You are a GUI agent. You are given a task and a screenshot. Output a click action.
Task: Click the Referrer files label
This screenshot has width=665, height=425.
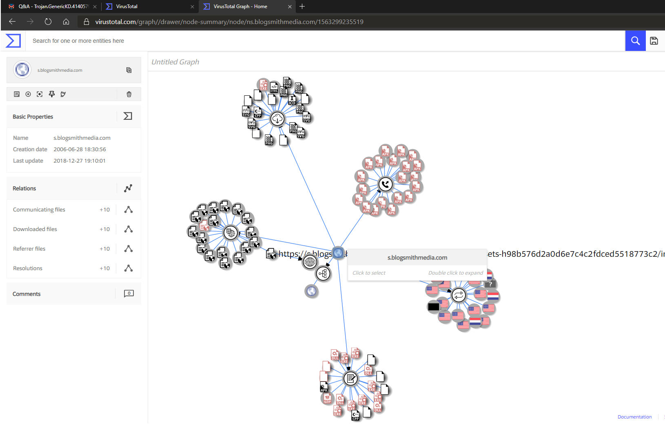pyautogui.click(x=29, y=249)
